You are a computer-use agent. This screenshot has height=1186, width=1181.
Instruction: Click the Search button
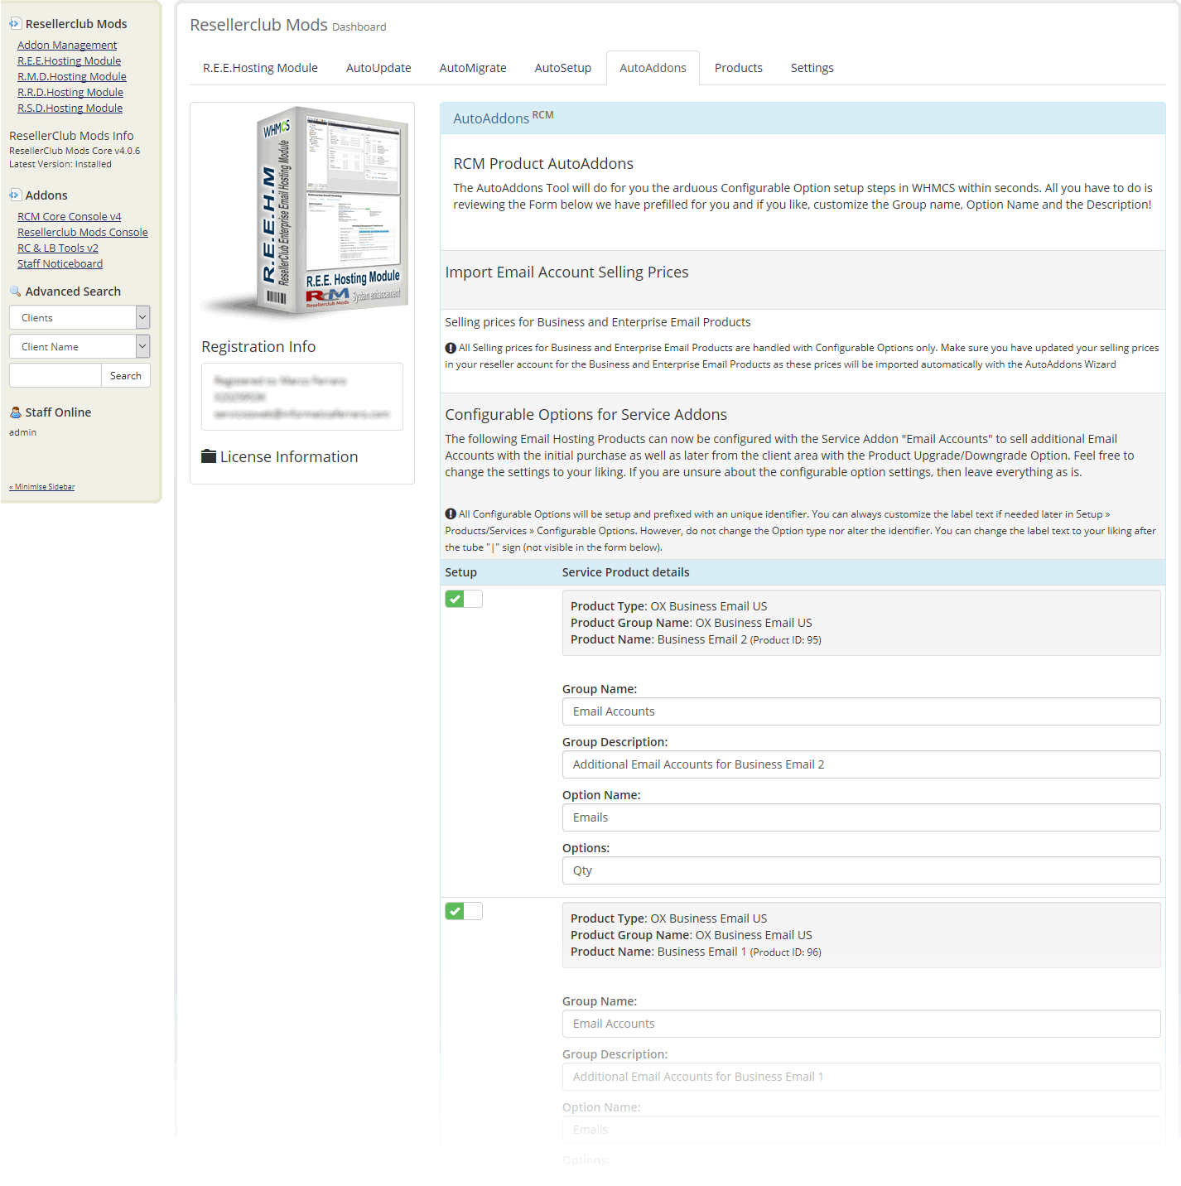click(126, 375)
